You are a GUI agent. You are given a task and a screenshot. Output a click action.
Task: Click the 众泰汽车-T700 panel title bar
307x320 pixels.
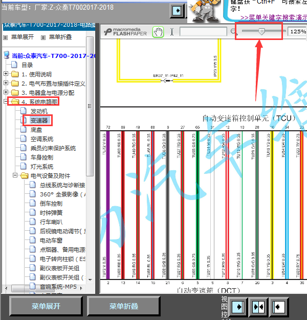pos(49,26)
